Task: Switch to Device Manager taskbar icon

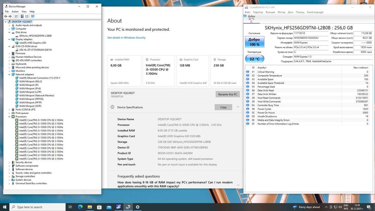Action: (x=128, y=207)
